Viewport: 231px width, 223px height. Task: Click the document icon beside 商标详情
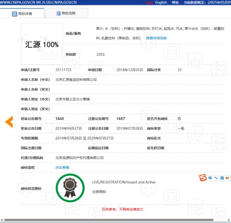click(15, 14)
